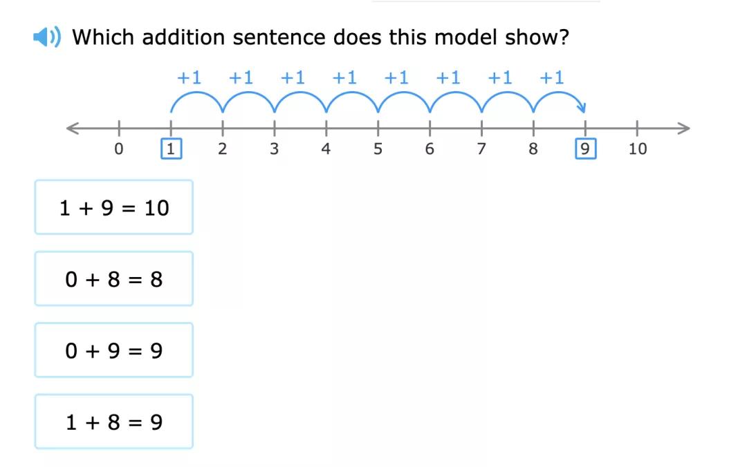747x467 pixels.
Task: Click the number 0 on the number line
Action: [x=118, y=149]
